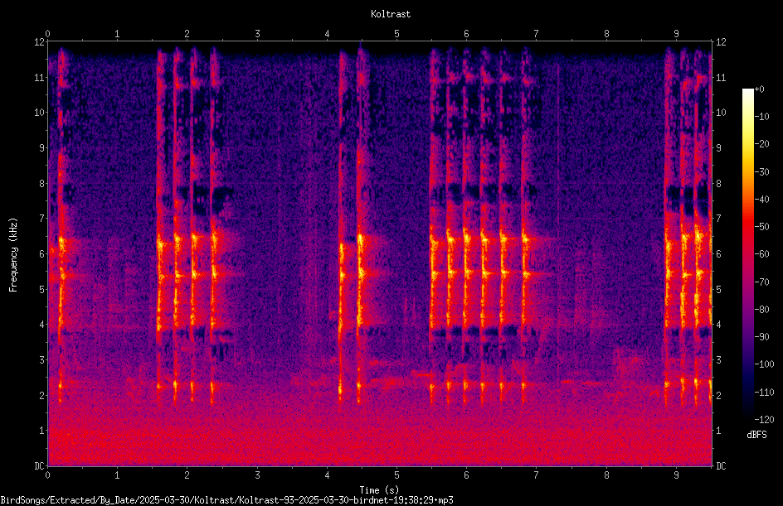This screenshot has height=506, width=783.
Task: Click the dBFS color gradient bar
Action: (748, 254)
